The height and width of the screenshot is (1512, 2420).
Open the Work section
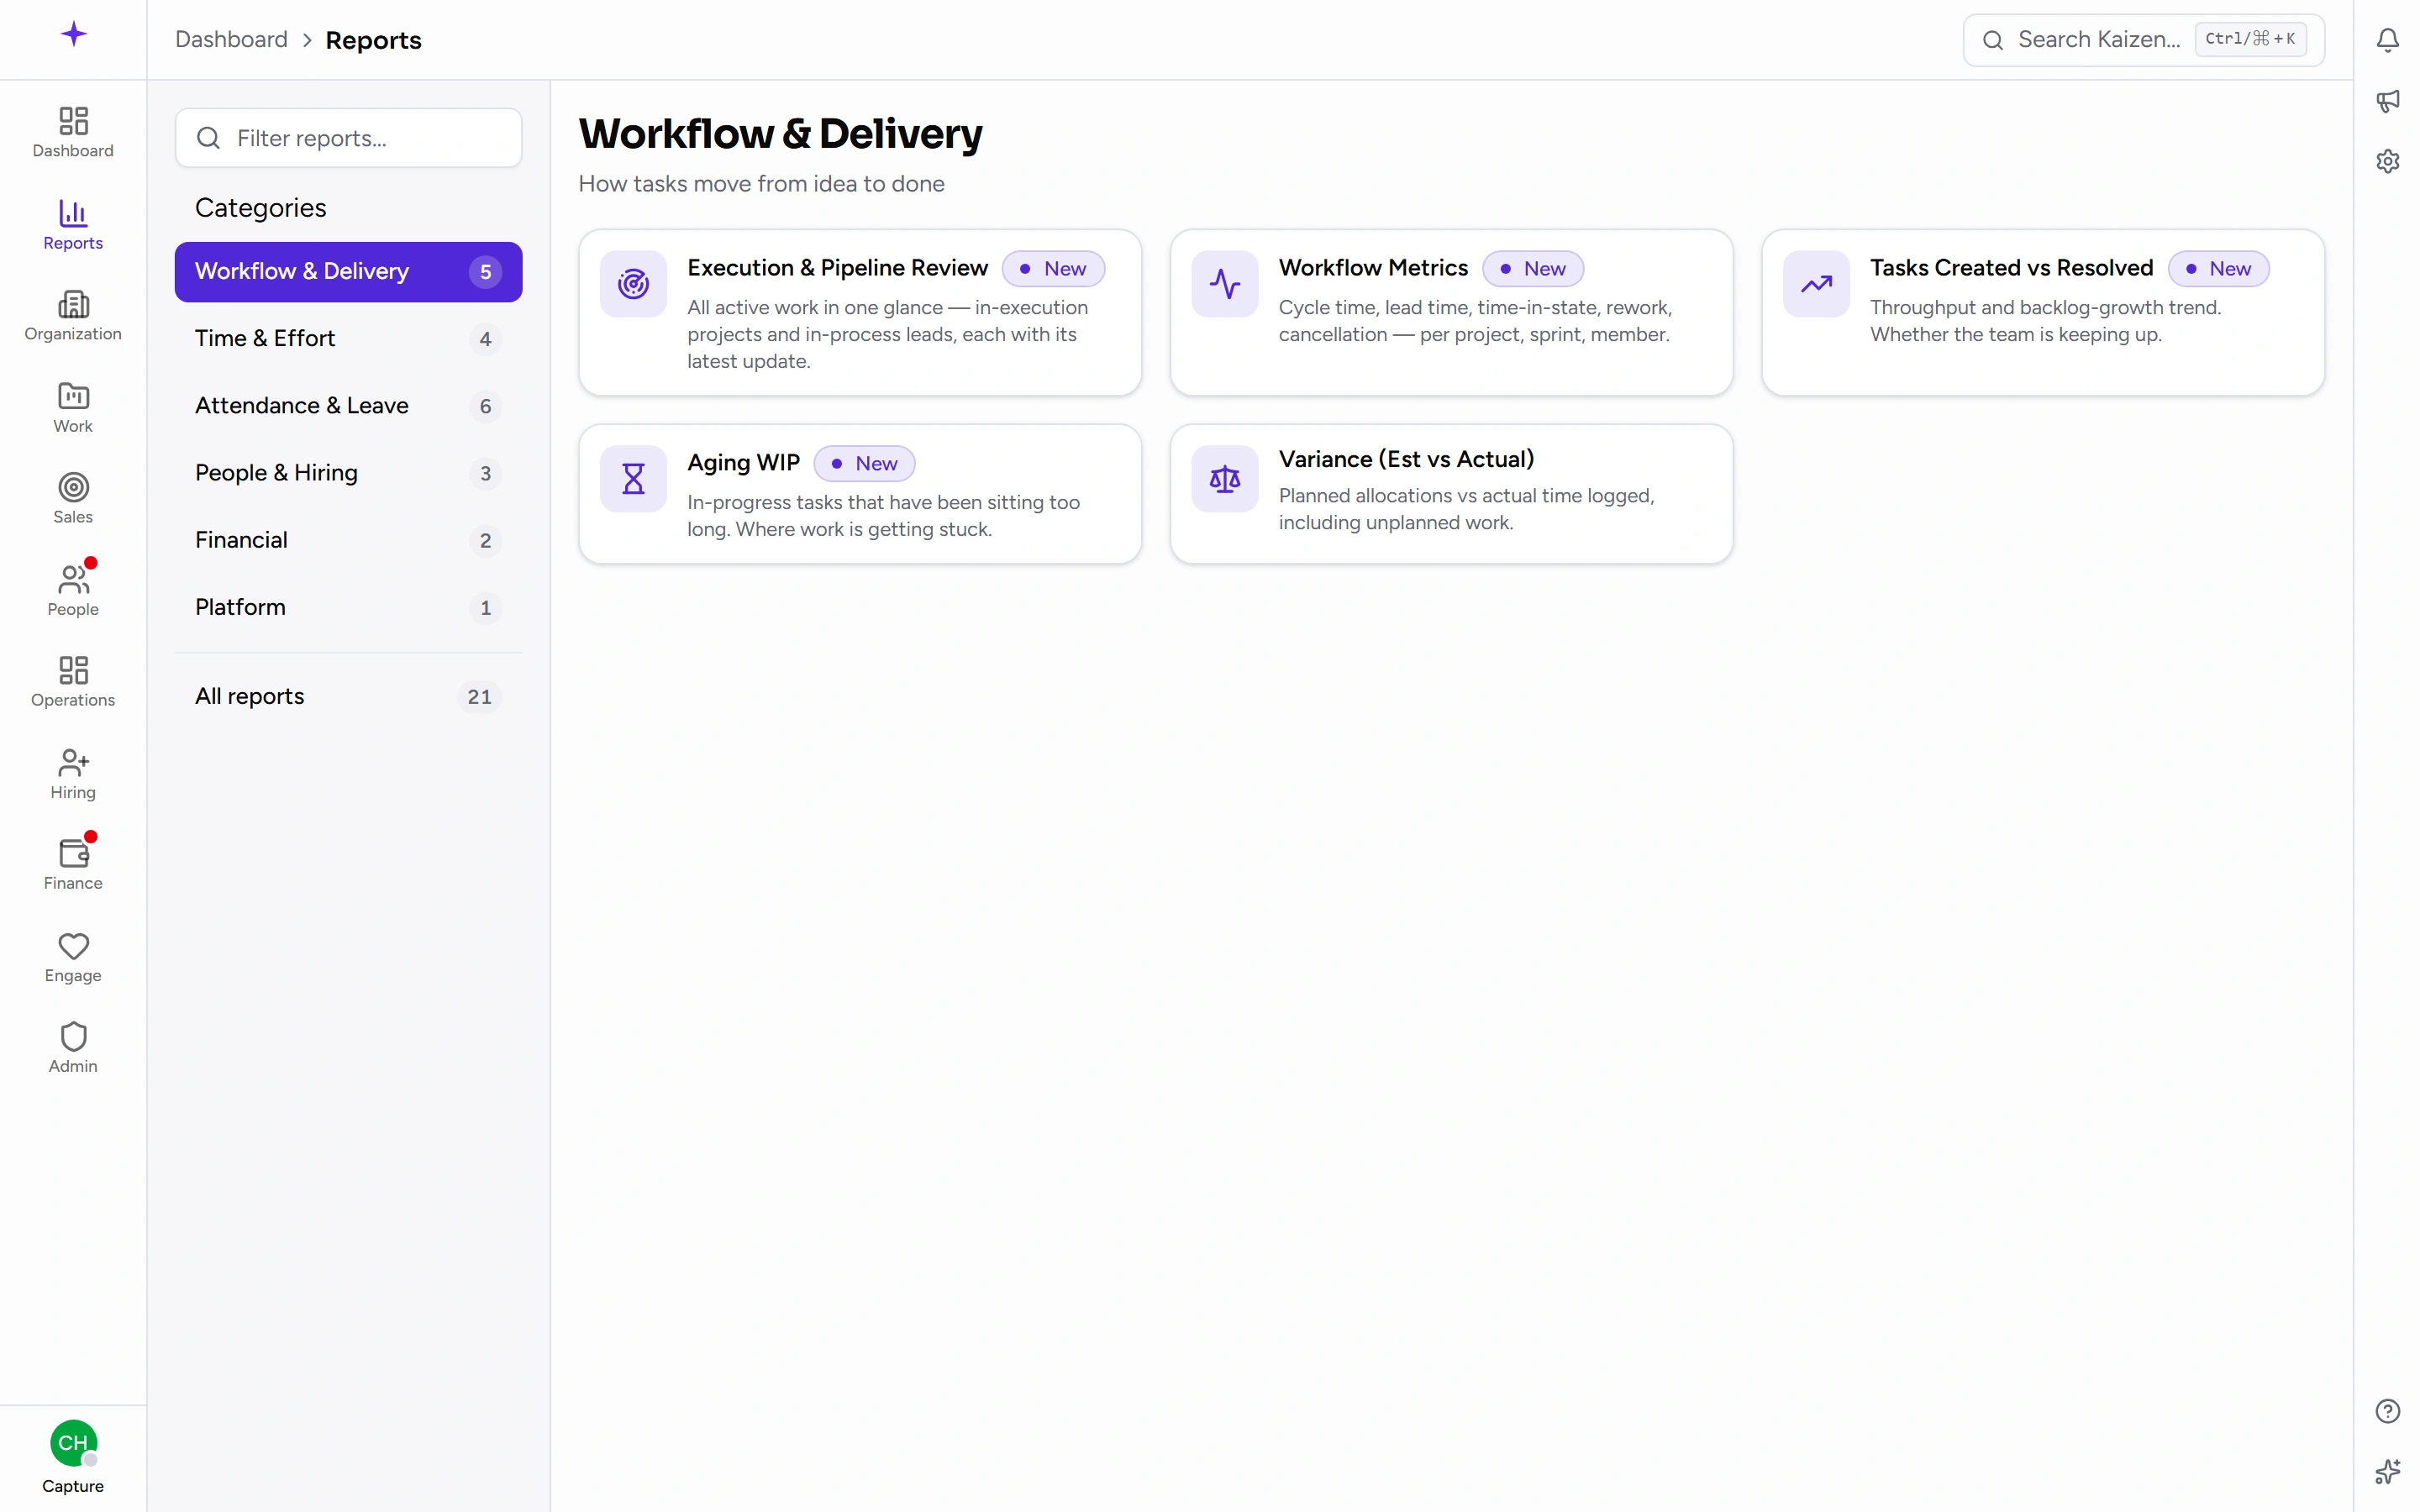(73, 408)
